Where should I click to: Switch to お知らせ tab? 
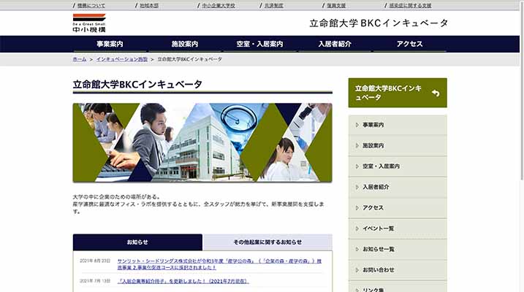[137, 242]
